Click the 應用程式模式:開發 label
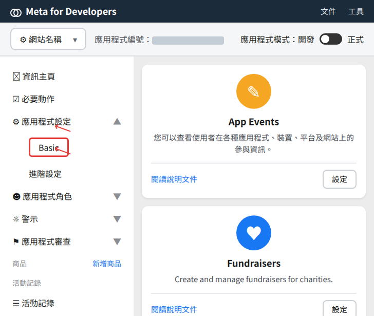374x316 pixels. click(x=277, y=40)
